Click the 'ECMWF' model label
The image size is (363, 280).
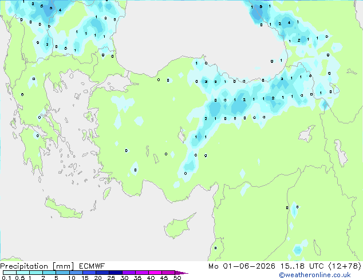click(92, 266)
